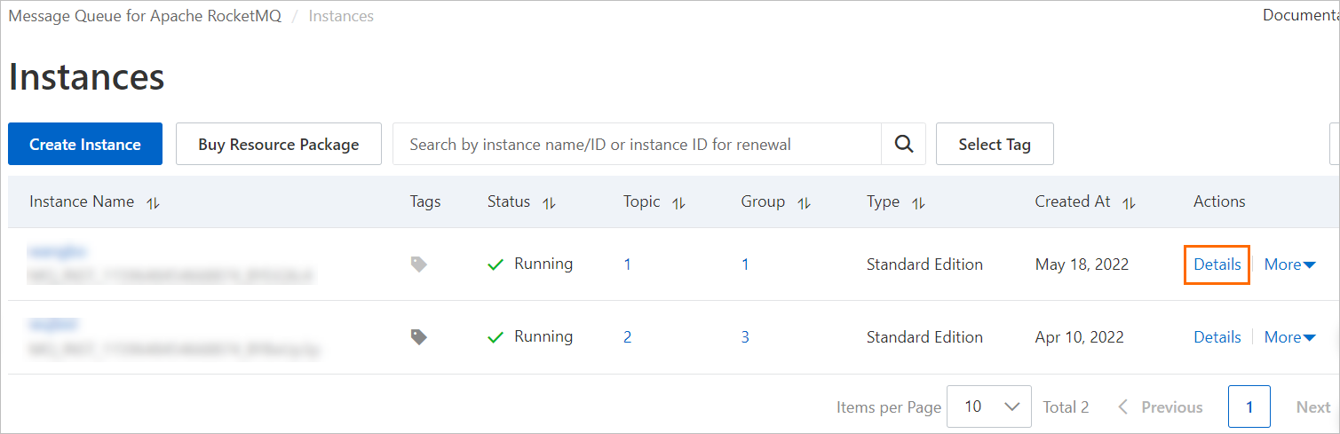1340x434 pixels.
Task: Click tag icon in first instance row
Action: (418, 264)
